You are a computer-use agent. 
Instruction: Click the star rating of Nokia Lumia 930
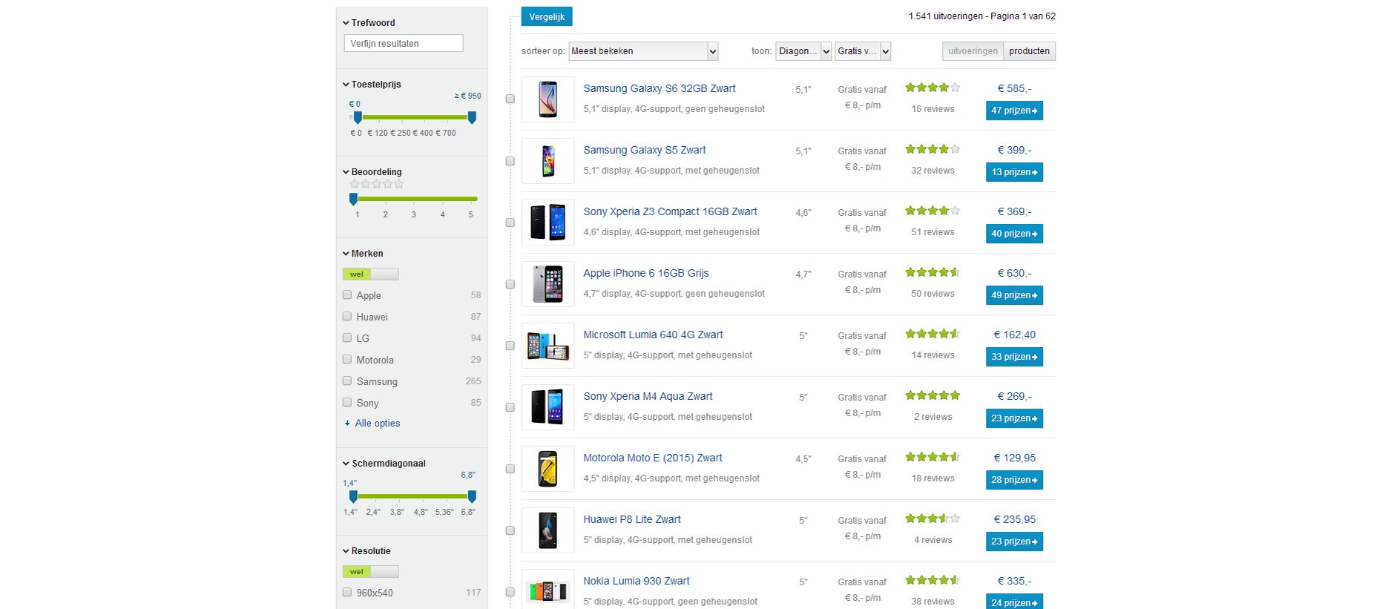click(x=933, y=580)
